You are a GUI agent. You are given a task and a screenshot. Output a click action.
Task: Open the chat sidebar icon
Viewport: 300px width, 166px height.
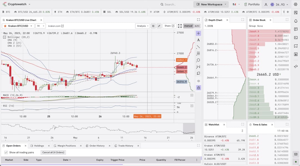[x=296, y=29]
